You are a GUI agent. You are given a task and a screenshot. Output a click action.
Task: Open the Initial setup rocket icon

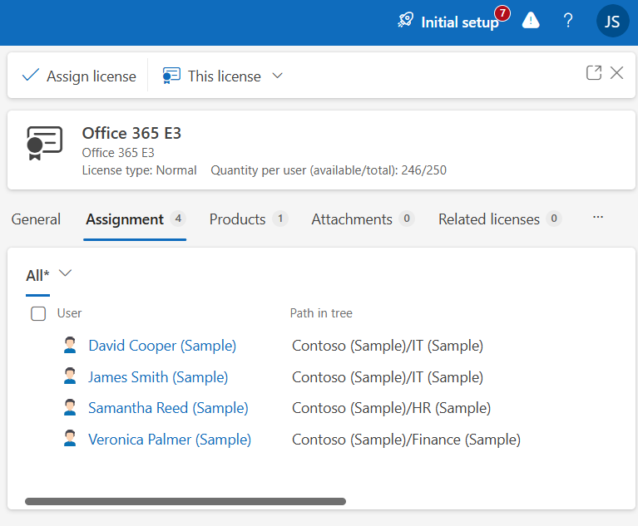click(405, 20)
